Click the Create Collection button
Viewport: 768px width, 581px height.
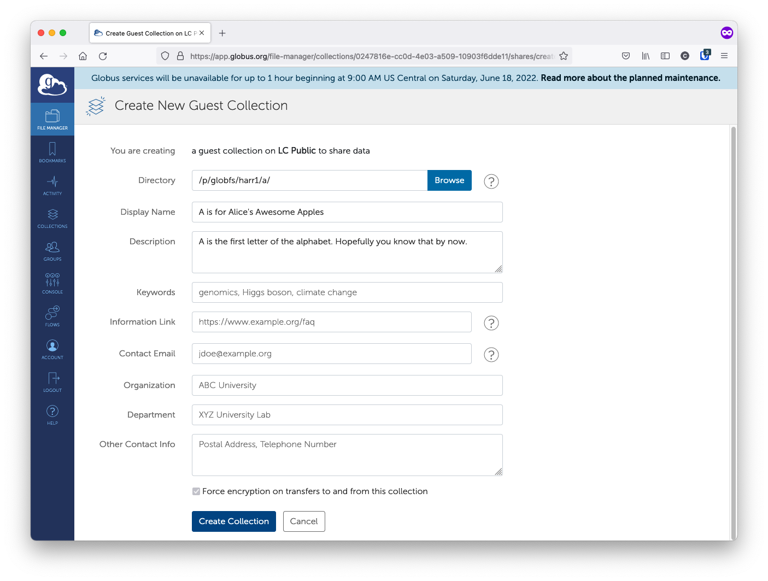point(234,521)
